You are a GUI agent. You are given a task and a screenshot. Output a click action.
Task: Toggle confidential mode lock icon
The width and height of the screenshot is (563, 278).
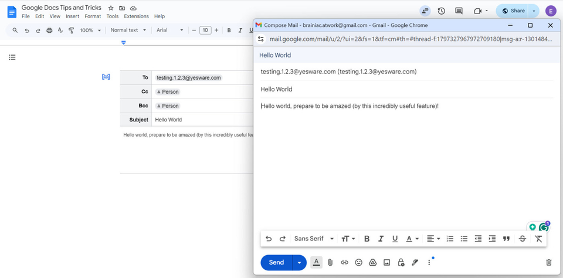(x=401, y=263)
